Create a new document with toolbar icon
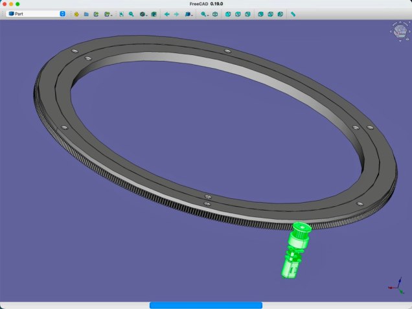This screenshot has width=412, height=309. pyautogui.click(x=76, y=14)
